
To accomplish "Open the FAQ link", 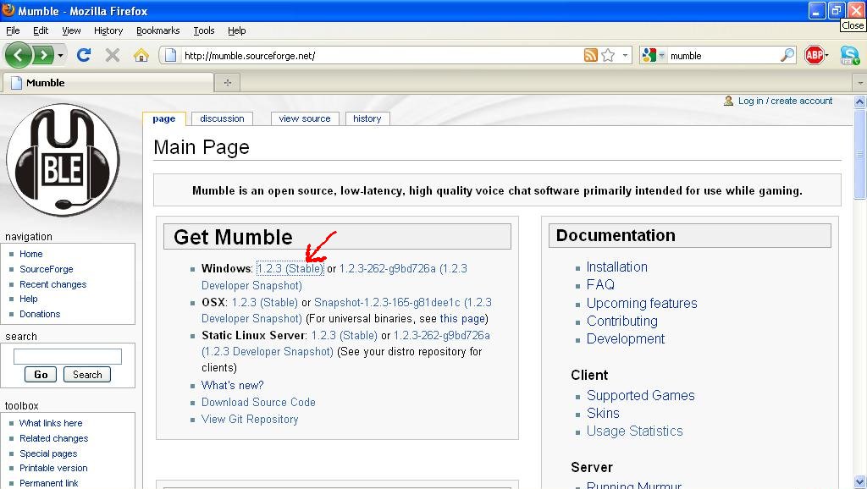I will 600,284.
